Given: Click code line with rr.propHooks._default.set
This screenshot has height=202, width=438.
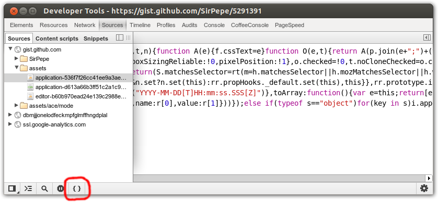Looking at the screenshot, I should pyautogui.click(x=283, y=82).
